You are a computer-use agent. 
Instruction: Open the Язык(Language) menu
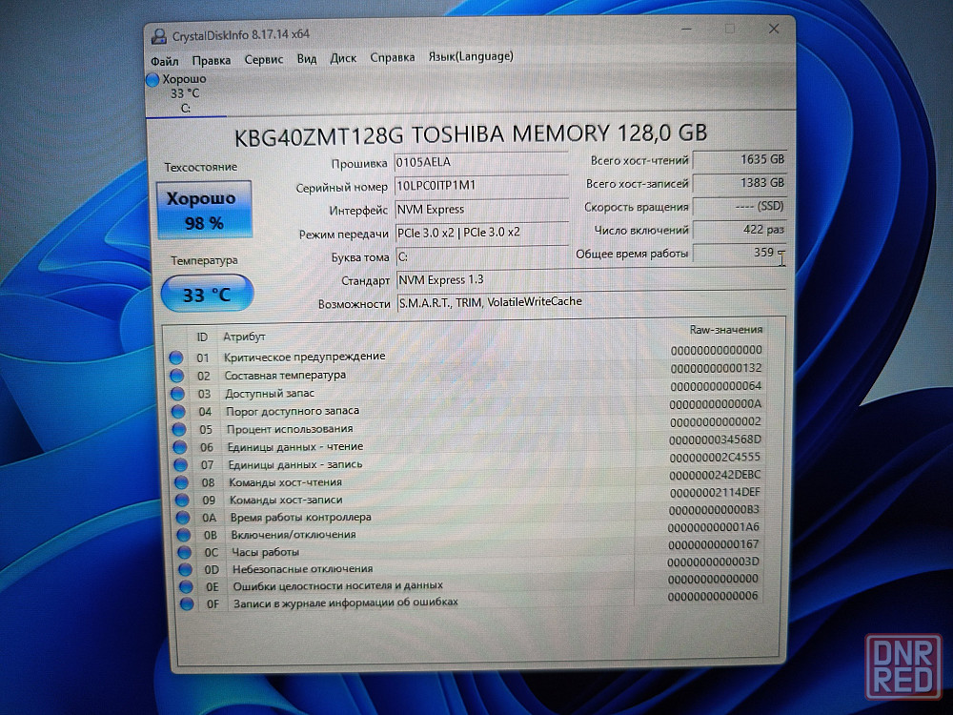pos(471,56)
